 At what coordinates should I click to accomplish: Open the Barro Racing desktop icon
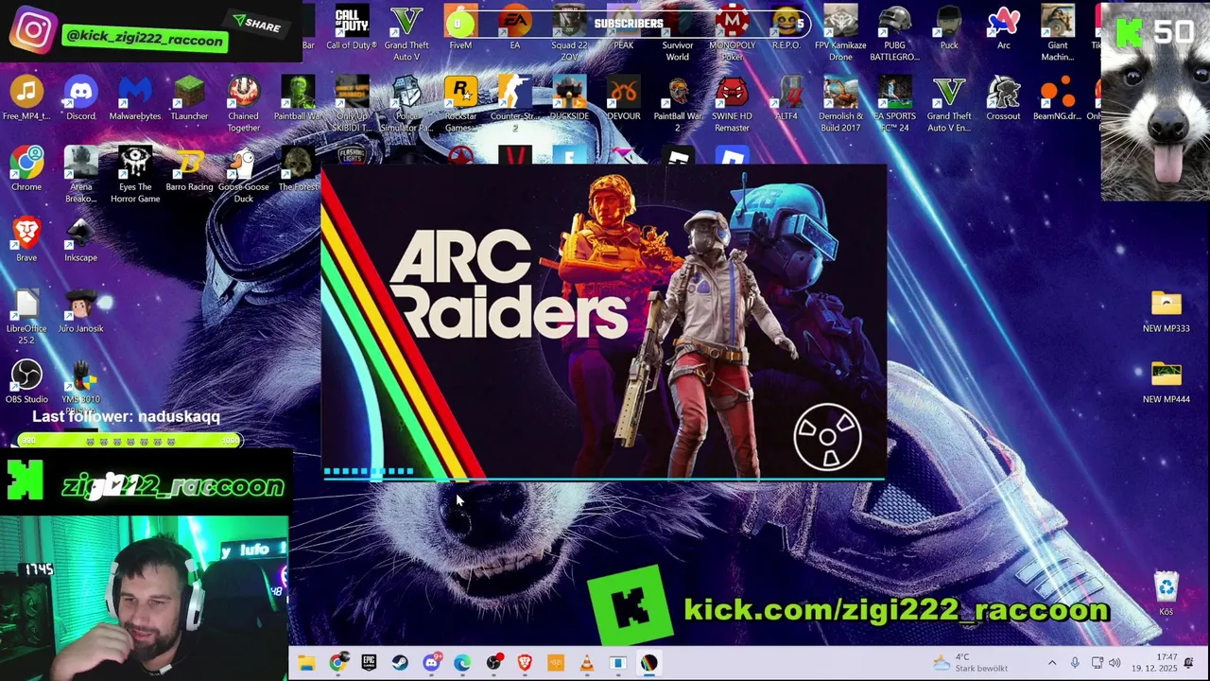(x=189, y=169)
